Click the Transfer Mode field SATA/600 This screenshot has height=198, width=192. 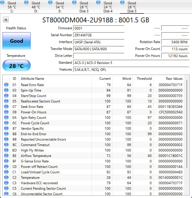pyautogui.click(x=99, y=49)
